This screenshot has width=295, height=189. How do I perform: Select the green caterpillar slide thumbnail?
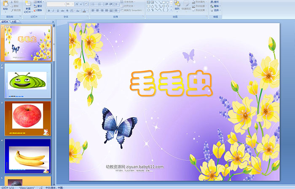pyautogui.click(x=28, y=80)
